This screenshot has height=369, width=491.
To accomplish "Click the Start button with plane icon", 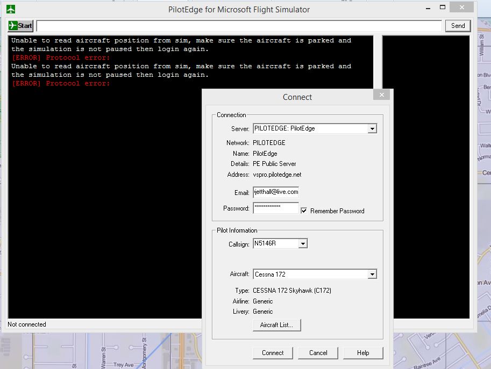I will tap(20, 26).
